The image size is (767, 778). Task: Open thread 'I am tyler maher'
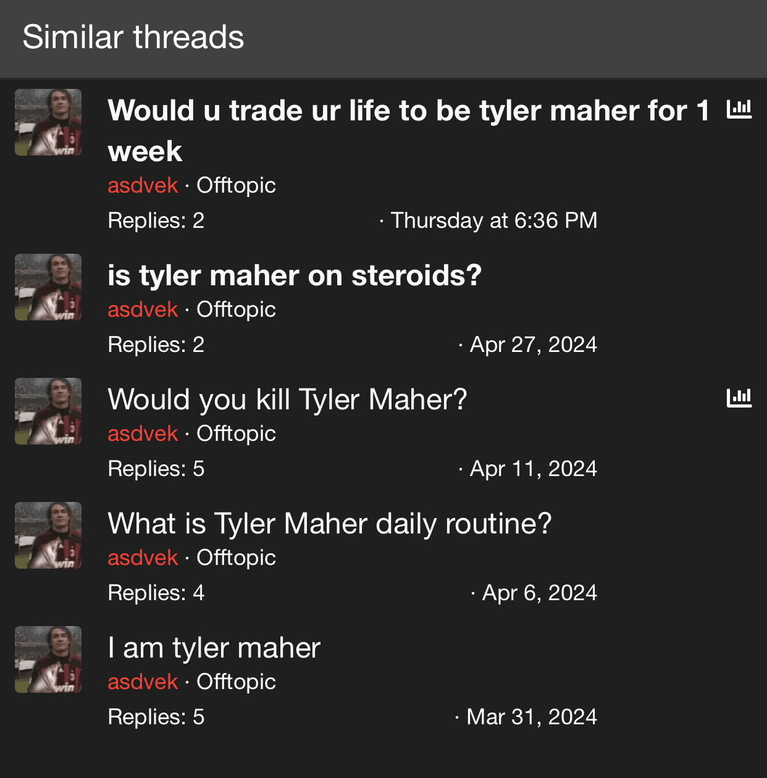pyautogui.click(x=214, y=648)
